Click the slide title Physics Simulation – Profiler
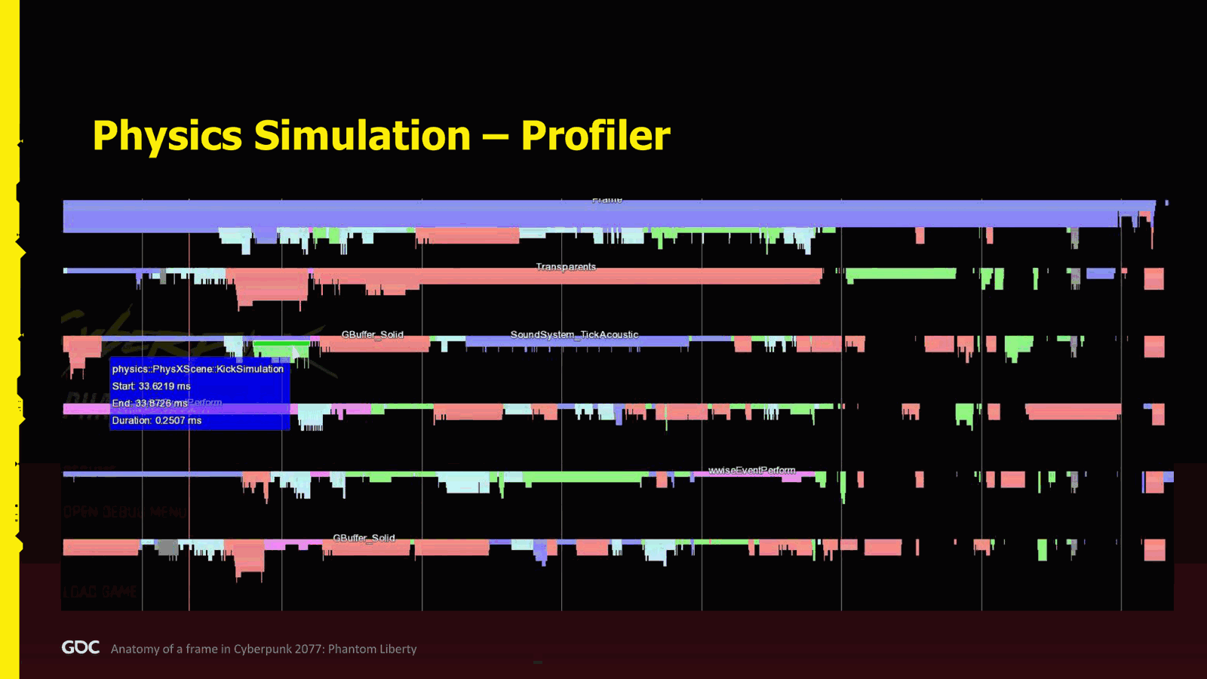Screen dimensions: 1207x679 click(381, 136)
